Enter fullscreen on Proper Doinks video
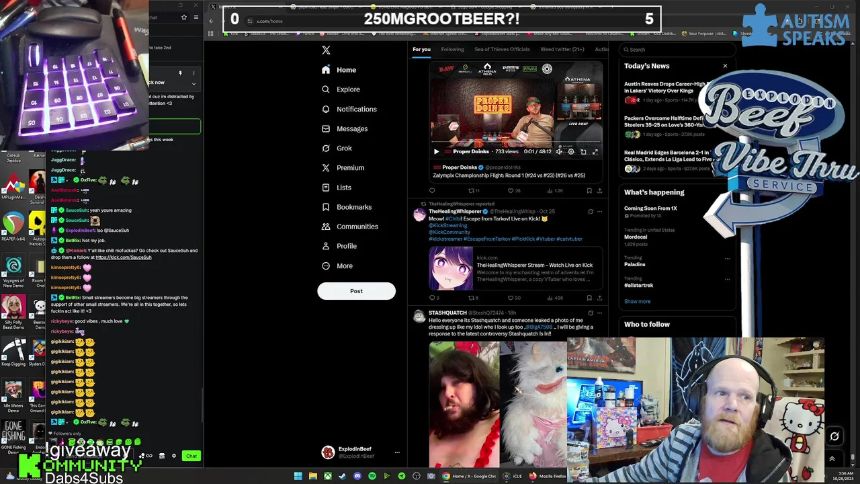This screenshot has height=484, width=860. [595, 152]
